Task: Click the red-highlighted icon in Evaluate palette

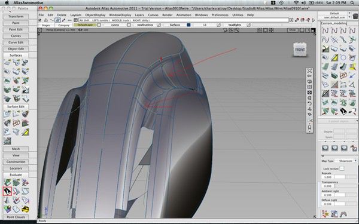Action: click(7, 191)
